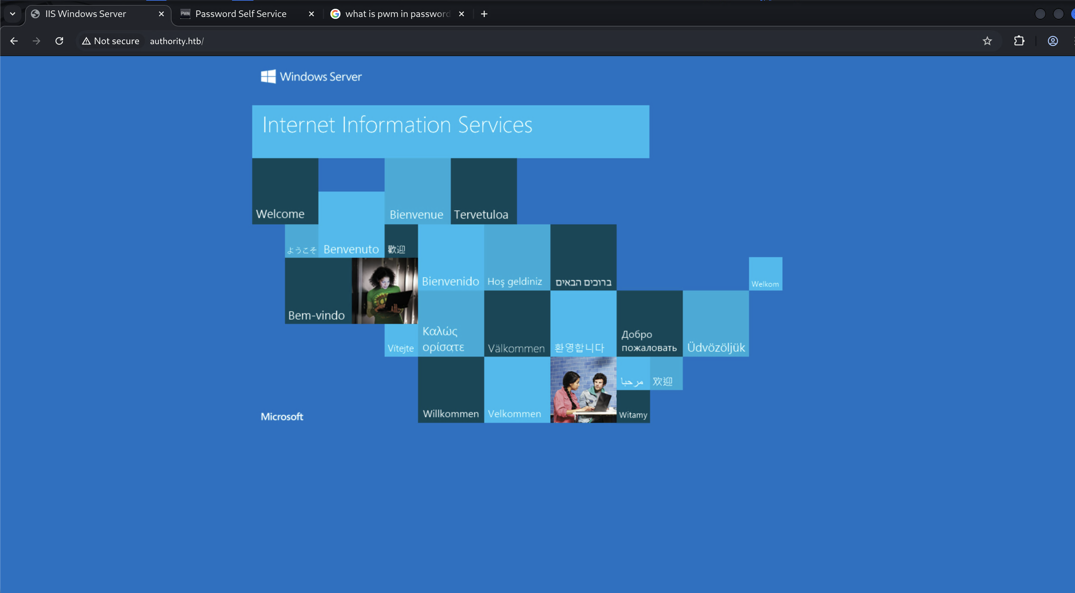Screen dimensions: 1075x593
Task: Click the Welcome tile
Action: coord(285,191)
